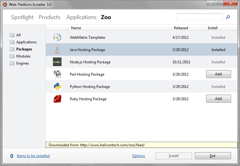Select Modules category in sidebar

(23, 56)
